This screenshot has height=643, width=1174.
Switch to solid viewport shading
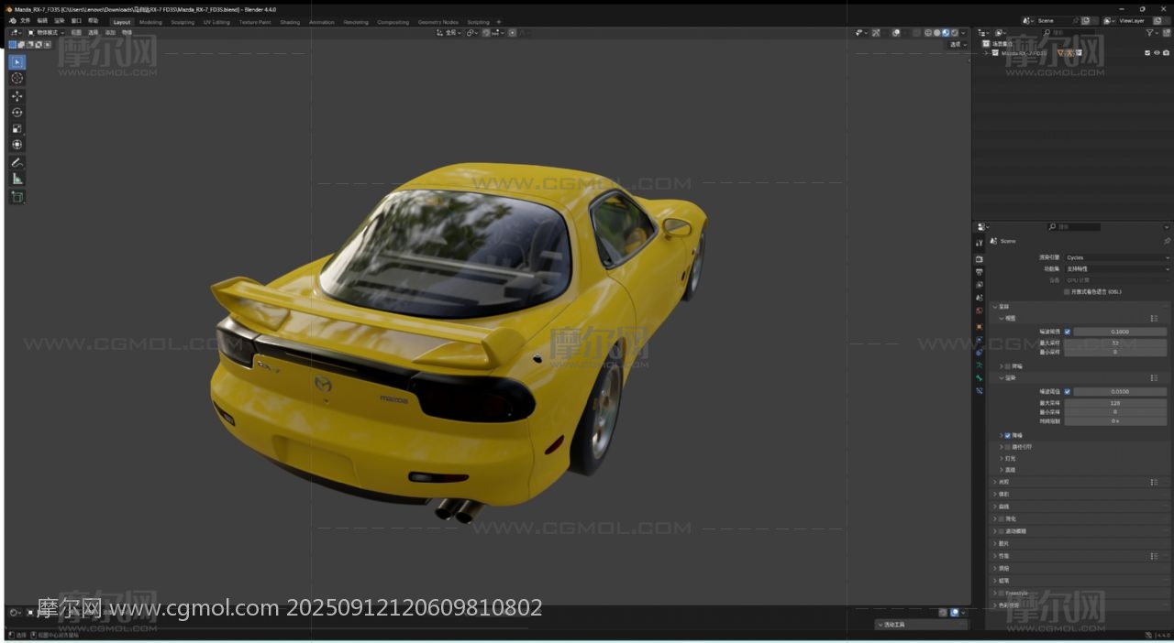937,33
